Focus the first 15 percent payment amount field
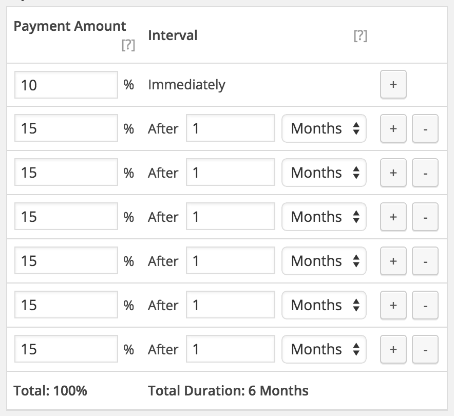Image resolution: width=454 pixels, height=416 pixels. [x=66, y=128]
